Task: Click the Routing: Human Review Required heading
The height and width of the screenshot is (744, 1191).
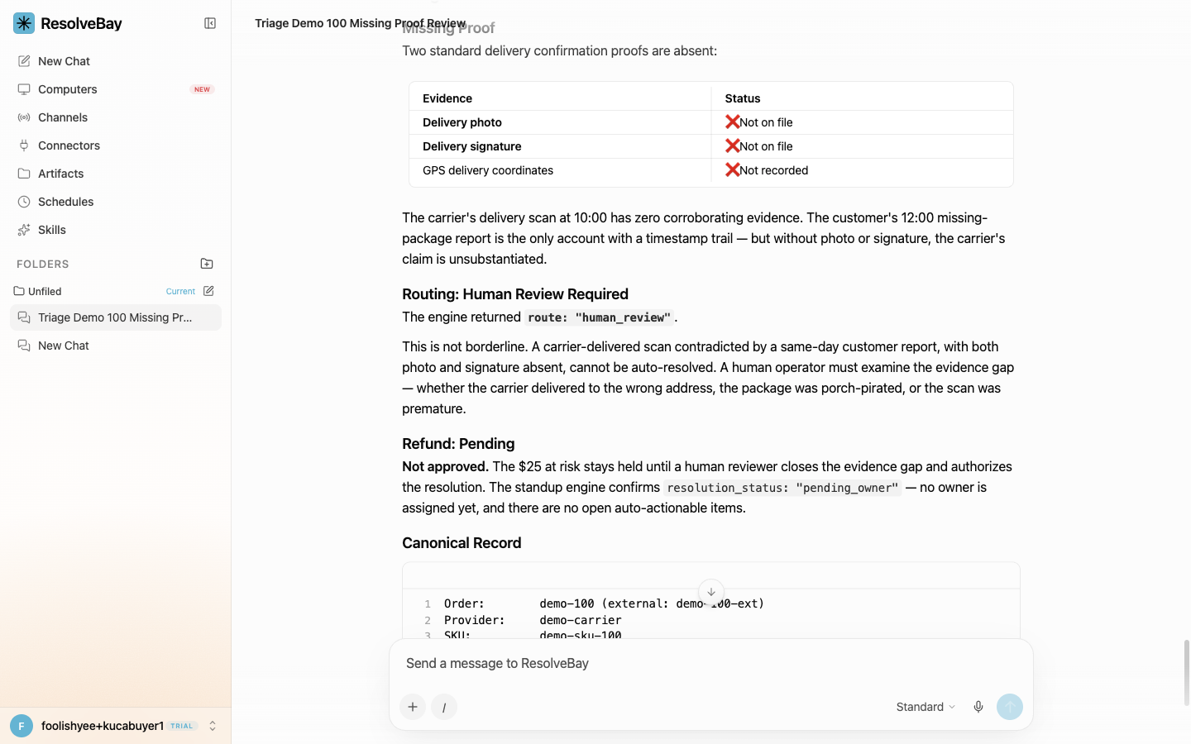Action: (515, 294)
